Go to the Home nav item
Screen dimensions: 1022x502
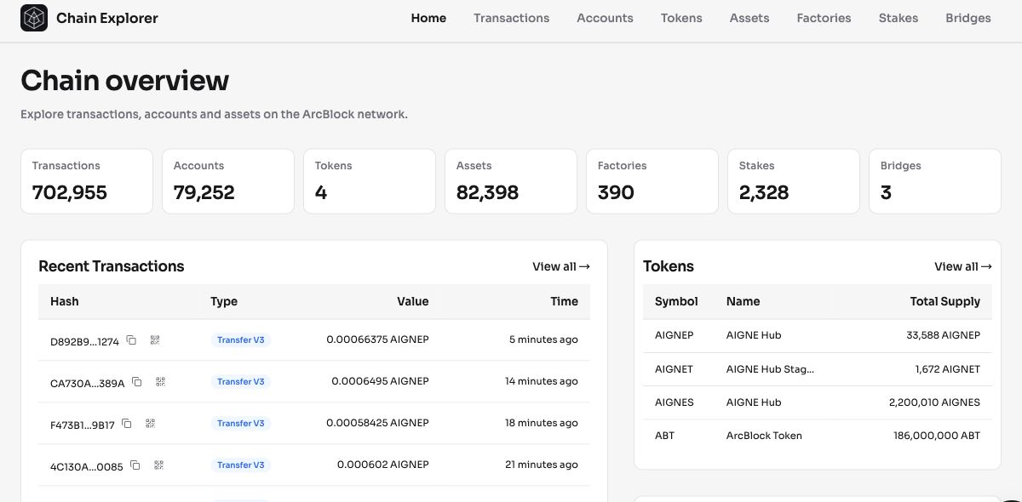pos(428,18)
